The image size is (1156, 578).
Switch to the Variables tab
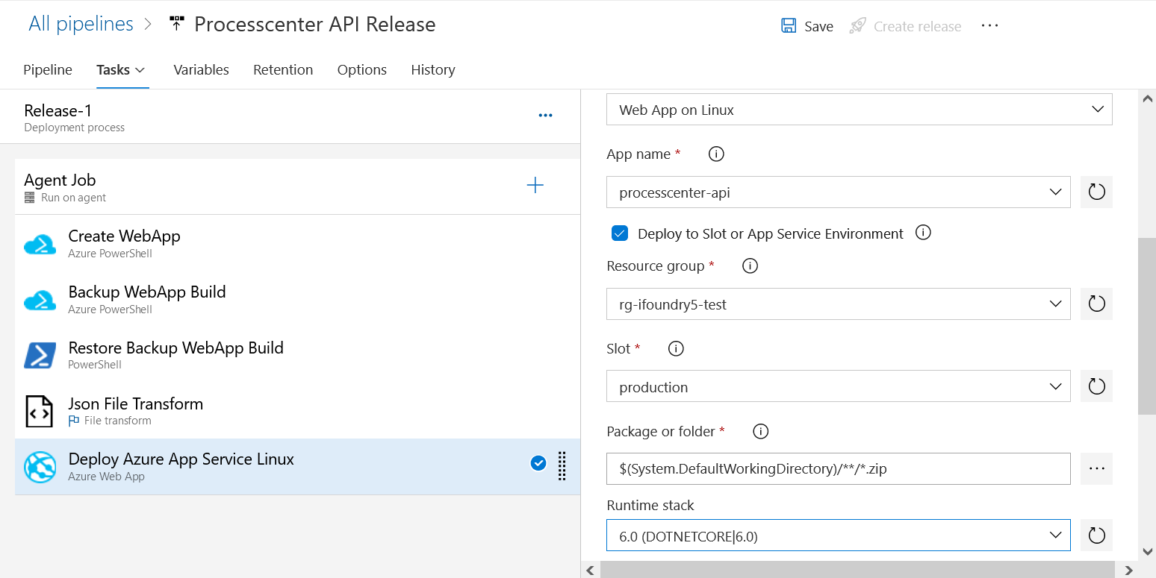pyautogui.click(x=201, y=69)
